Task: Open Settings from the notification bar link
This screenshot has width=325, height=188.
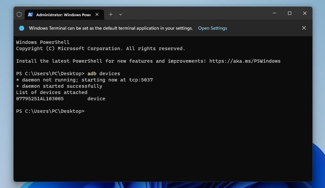Action: (212, 28)
